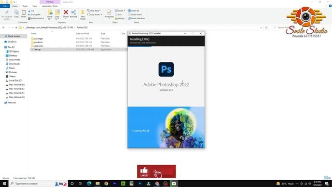Viewport: 332px width, 187px height.
Task: Open the File menu tab
Action: (5, 6)
